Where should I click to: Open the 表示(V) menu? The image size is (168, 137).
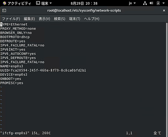point(44,19)
